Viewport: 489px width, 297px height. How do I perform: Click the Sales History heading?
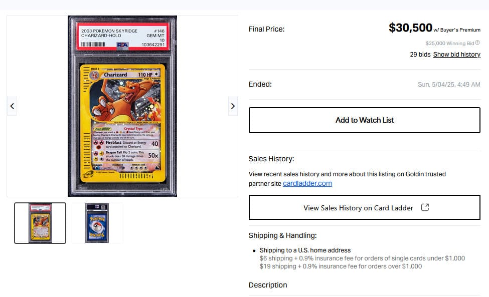pyautogui.click(x=271, y=159)
